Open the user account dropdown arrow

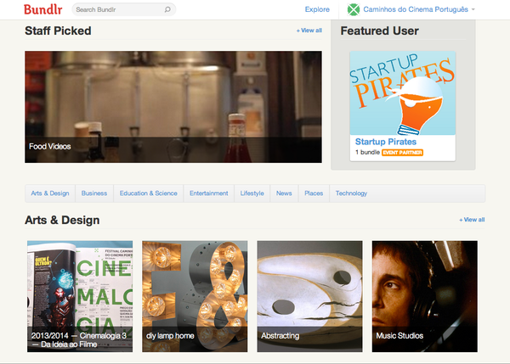click(473, 10)
